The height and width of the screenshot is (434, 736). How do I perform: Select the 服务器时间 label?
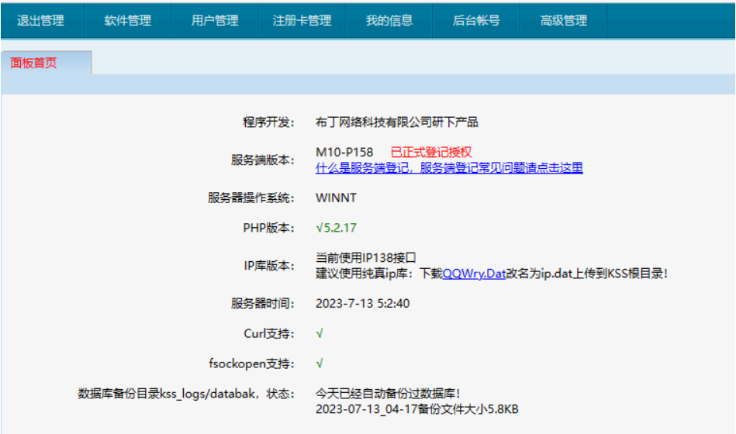tap(263, 304)
